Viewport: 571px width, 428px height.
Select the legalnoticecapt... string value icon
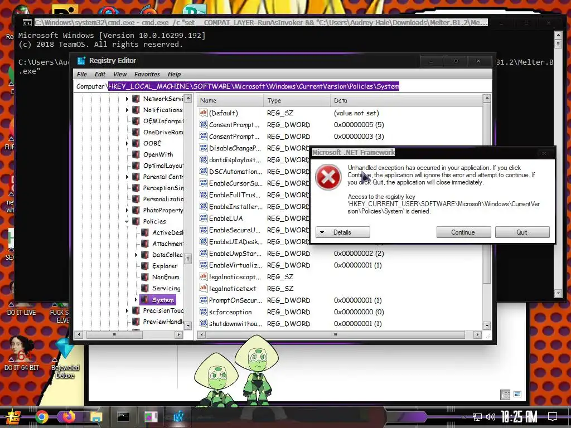tap(204, 276)
